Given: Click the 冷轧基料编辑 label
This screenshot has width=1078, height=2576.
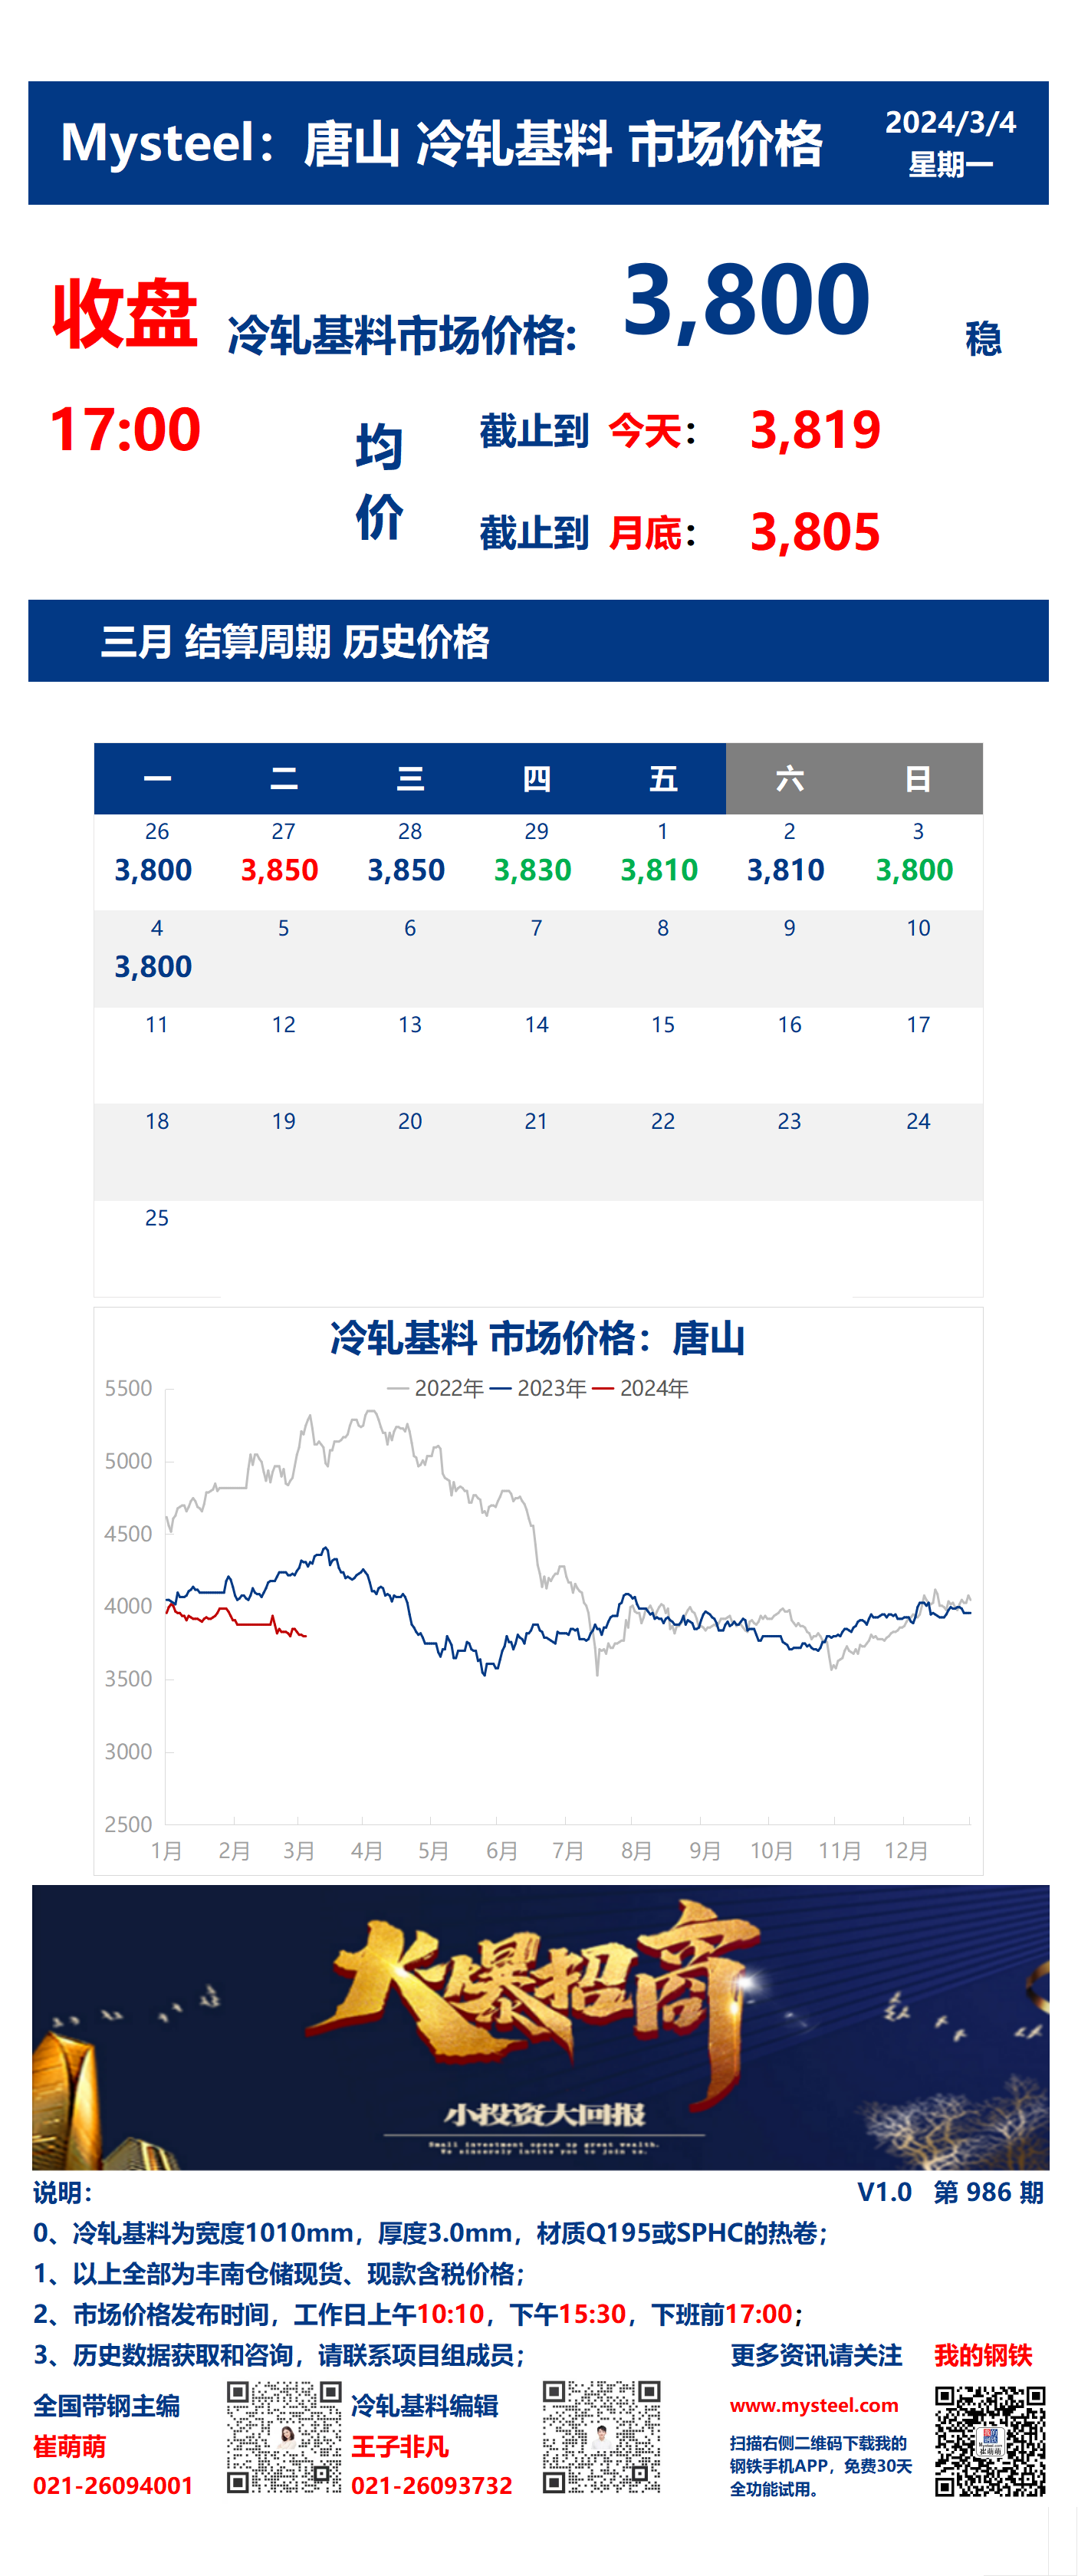Looking at the screenshot, I should pyautogui.click(x=425, y=2406).
